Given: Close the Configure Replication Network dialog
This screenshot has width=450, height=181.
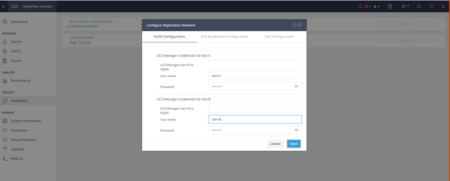Looking at the screenshot, I should (x=300, y=25).
